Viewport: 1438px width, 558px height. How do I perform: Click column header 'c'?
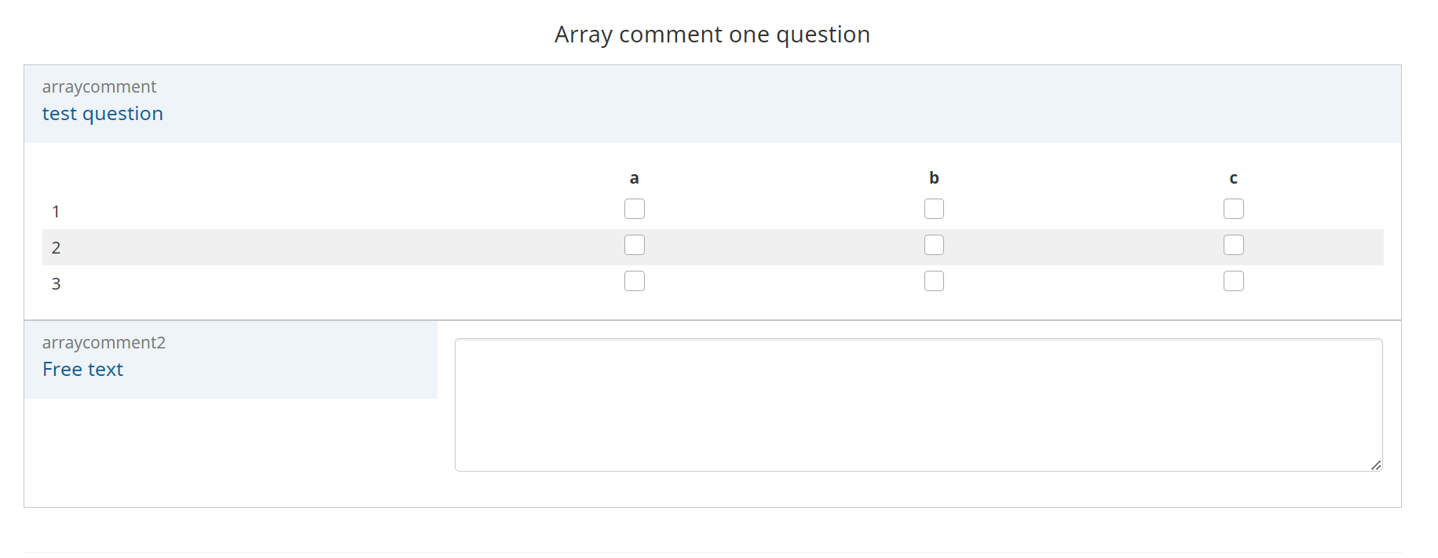click(1234, 178)
